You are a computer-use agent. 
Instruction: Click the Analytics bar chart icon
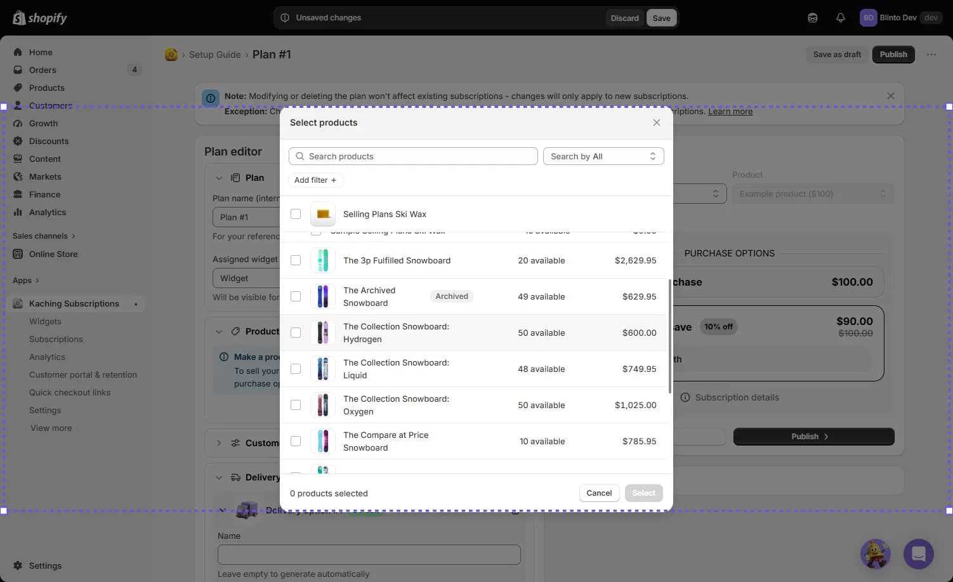[18, 212]
